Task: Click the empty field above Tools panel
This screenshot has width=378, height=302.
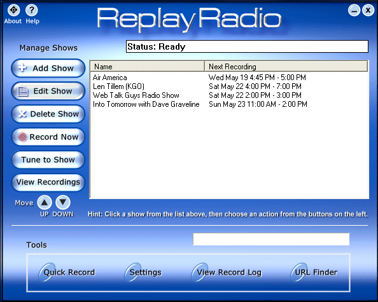Action: coord(271,239)
